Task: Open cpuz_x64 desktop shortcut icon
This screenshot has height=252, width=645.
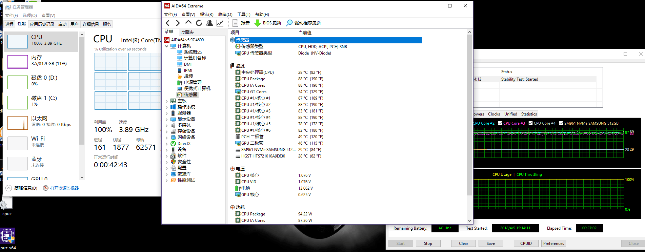Action: coord(7,239)
